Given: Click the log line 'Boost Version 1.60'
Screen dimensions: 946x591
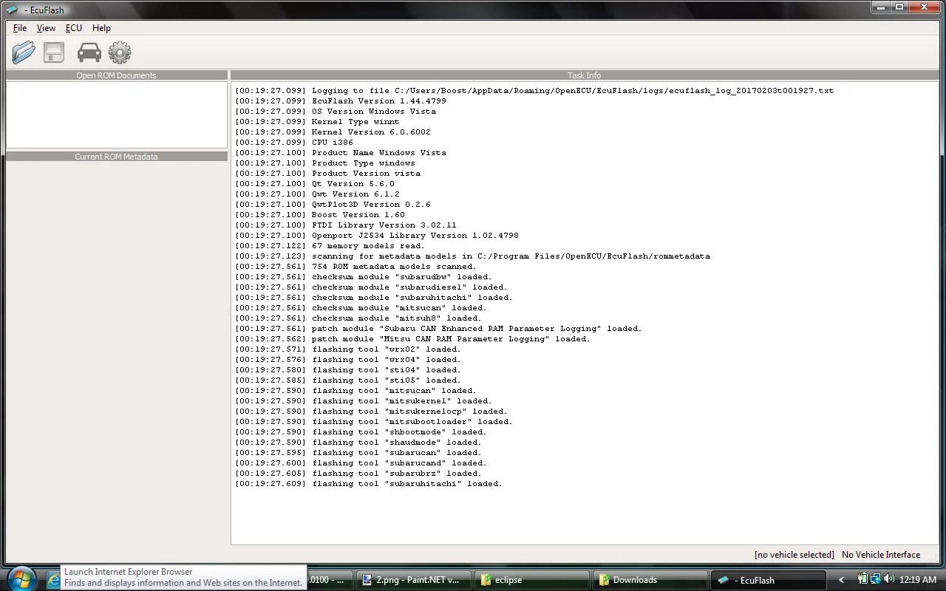Looking at the screenshot, I should [x=320, y=215].
